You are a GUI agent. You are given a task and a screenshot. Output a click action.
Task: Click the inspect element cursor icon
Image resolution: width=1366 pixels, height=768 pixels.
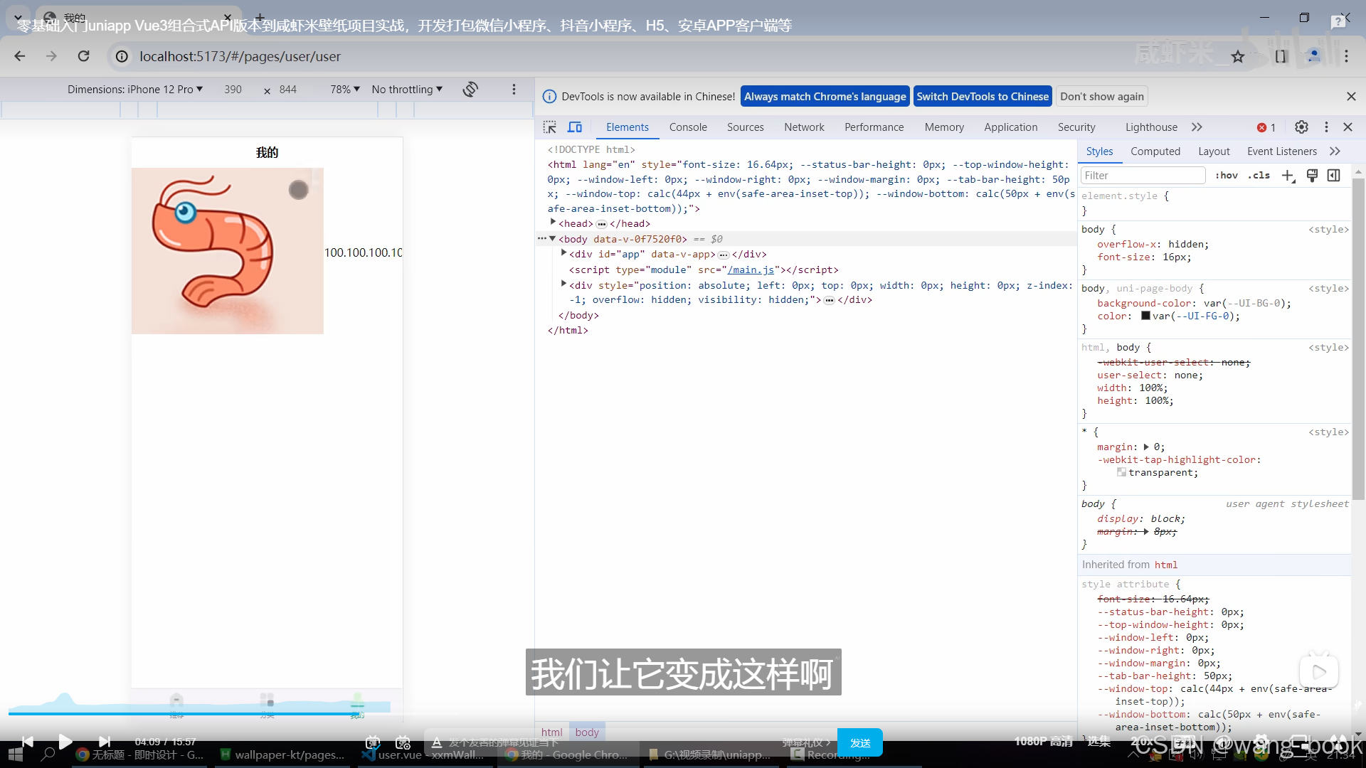tap(550, 126)
